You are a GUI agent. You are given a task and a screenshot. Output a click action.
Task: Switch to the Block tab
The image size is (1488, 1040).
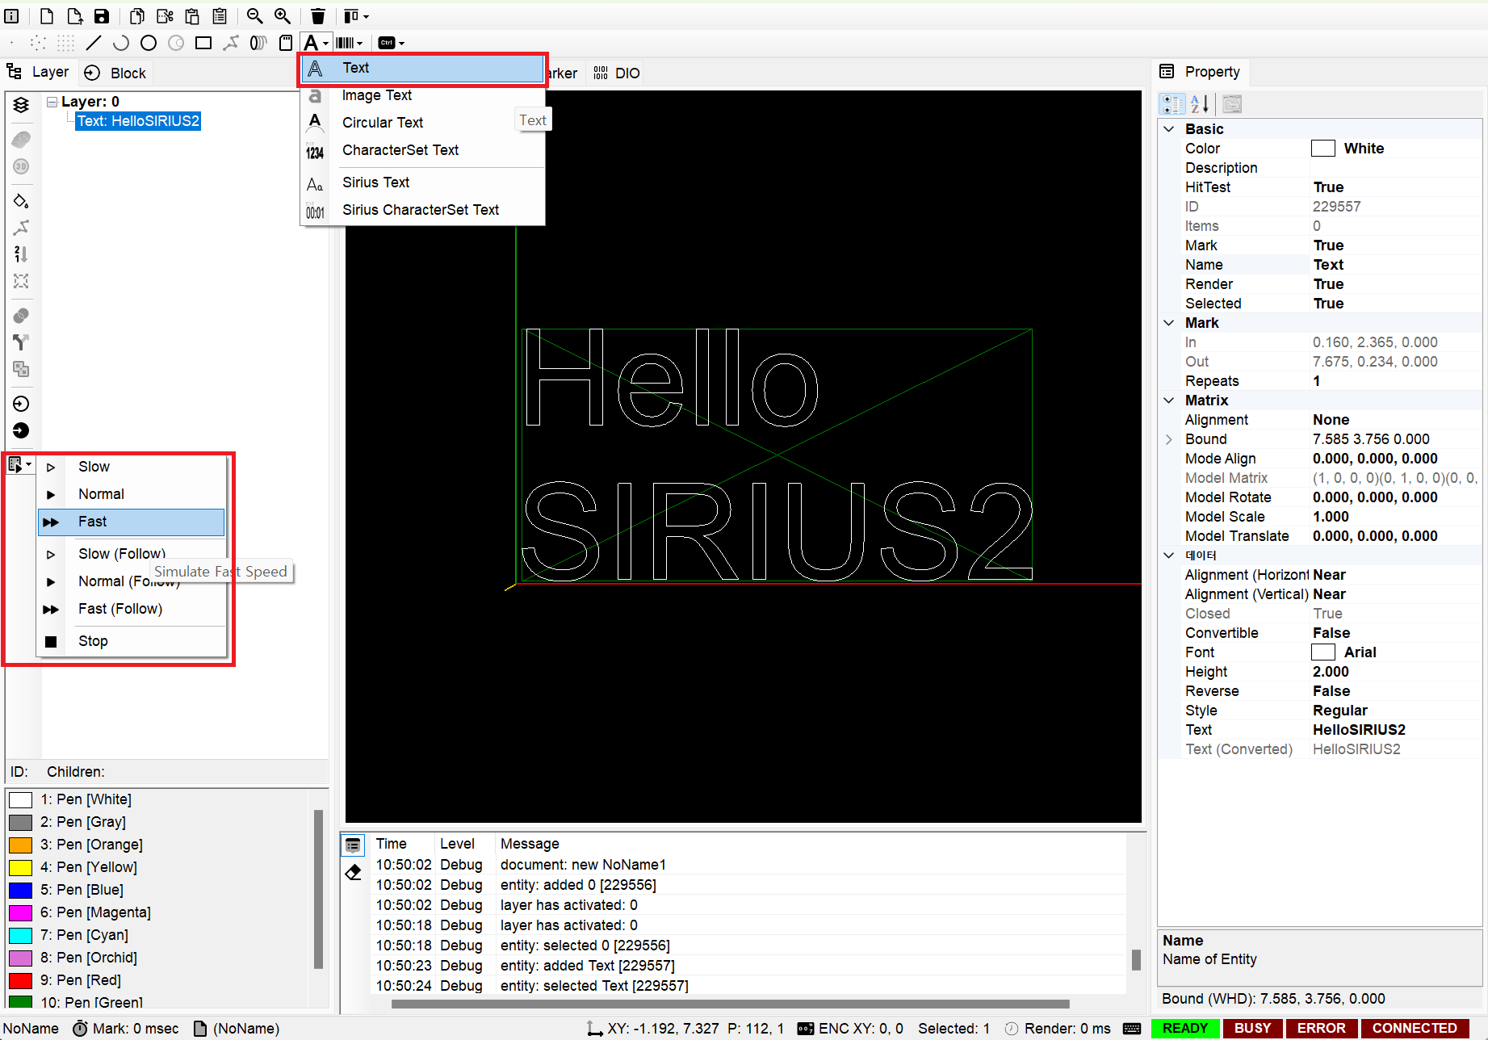click(116, 73)
